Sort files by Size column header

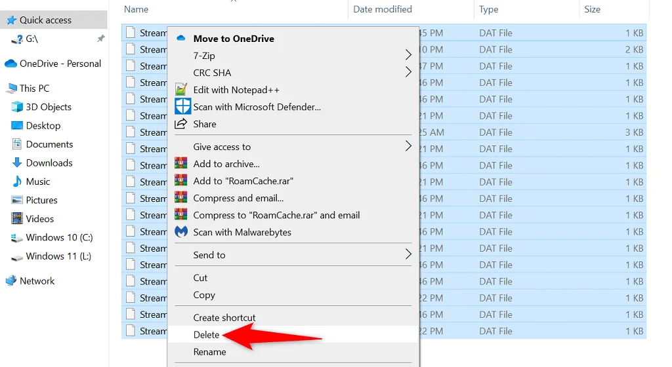tap(592, 9)
